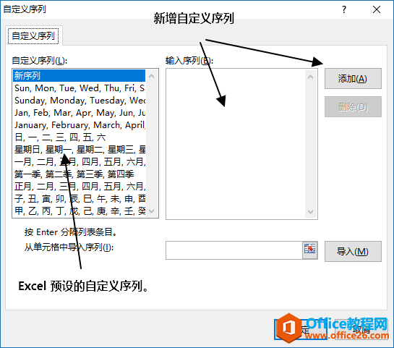
Task: Select 新序列 in the custom list
Action: pos(79,76)
